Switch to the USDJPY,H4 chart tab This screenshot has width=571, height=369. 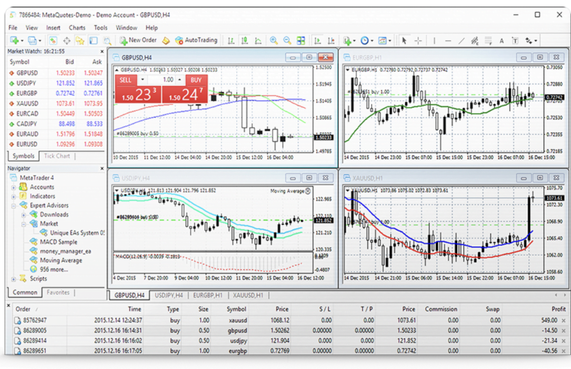tap(168, 295)
